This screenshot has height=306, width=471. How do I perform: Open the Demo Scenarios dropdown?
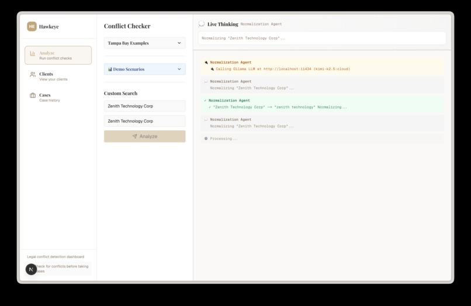coord(145,69)
